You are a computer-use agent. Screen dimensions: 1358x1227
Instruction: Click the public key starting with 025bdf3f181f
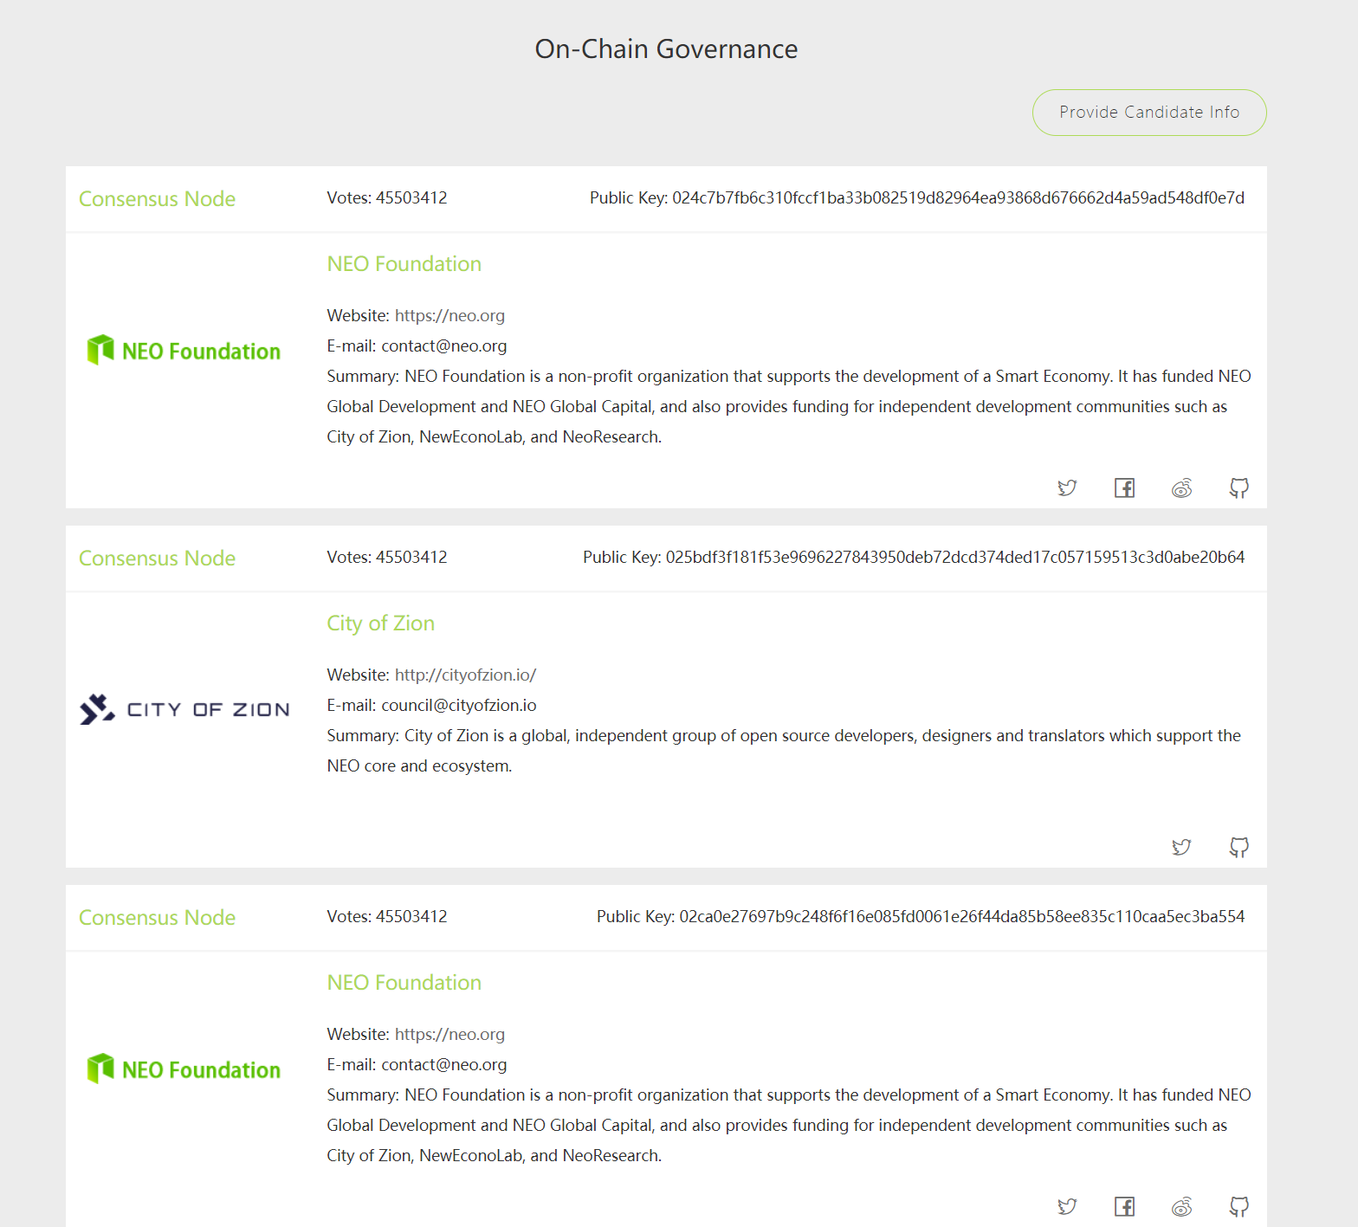(x=954, y=558)
